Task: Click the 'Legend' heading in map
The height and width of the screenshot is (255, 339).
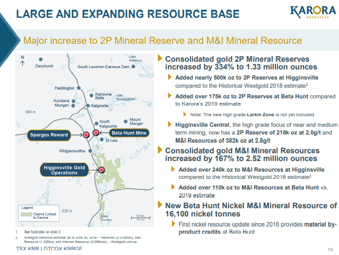Action: point(27,208)
